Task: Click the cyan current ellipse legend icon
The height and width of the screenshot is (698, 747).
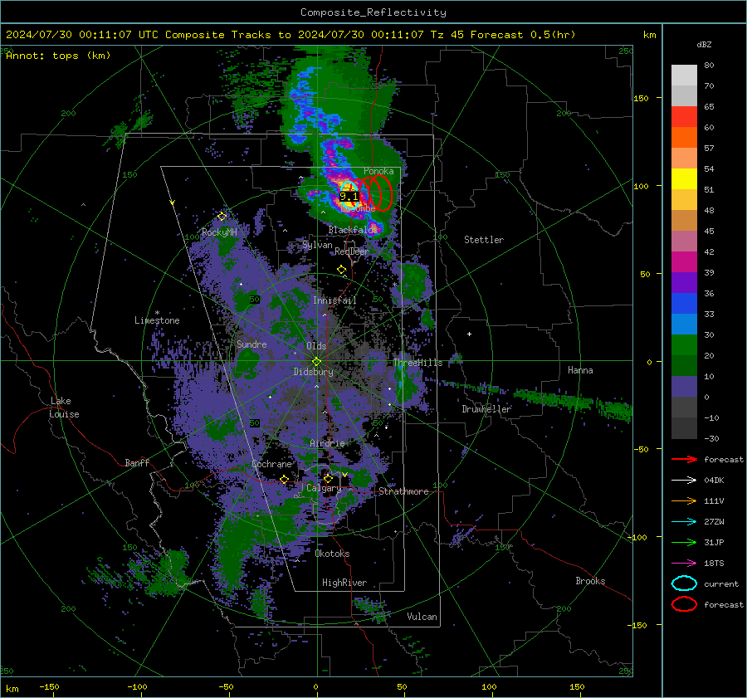Action: point(684,583)
